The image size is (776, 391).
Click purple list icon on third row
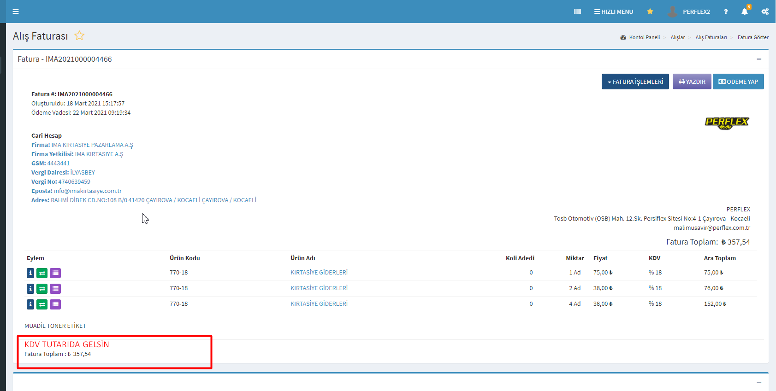pyautogui.click(x=55, y=304)
